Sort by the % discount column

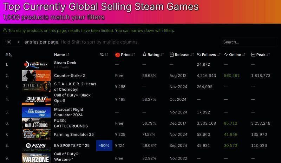tap(104, 55)
